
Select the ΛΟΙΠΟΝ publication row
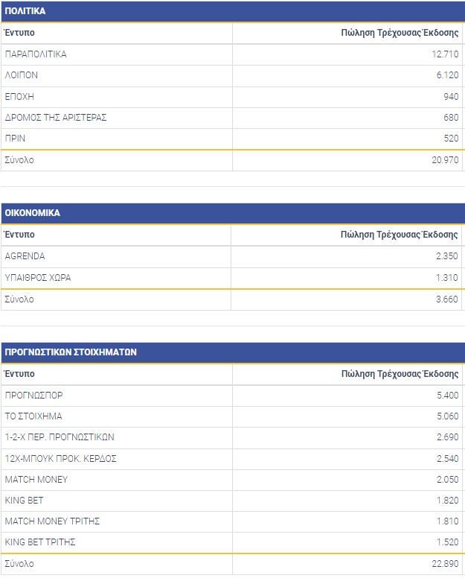(21, 75)
